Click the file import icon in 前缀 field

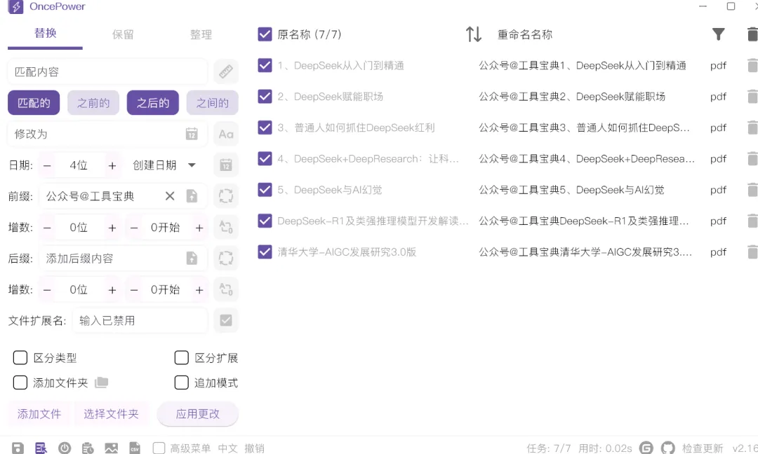pos(192,196)
